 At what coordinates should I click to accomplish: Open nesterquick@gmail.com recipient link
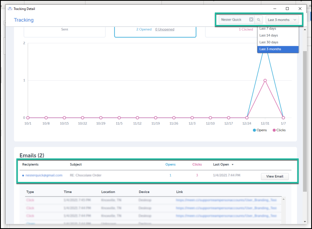44,175
